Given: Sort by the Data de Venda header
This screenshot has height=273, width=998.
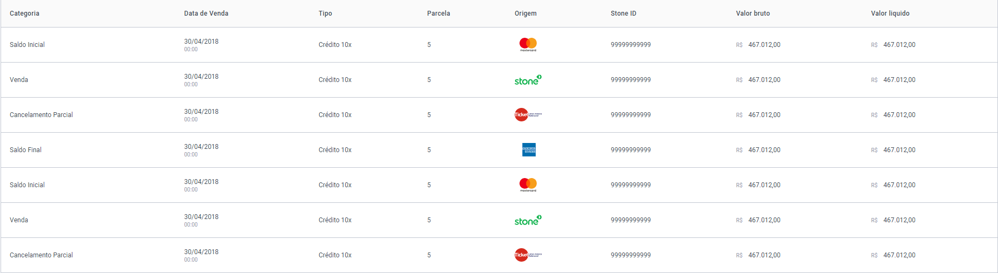Looking at the screenshot, I should pos(206,13).
